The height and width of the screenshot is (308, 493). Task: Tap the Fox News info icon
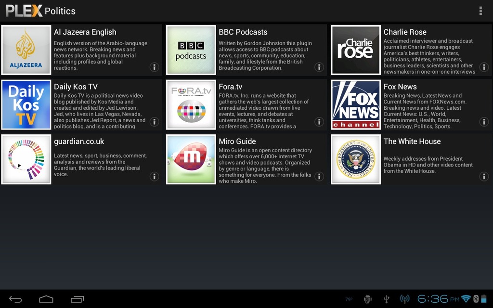484,122
